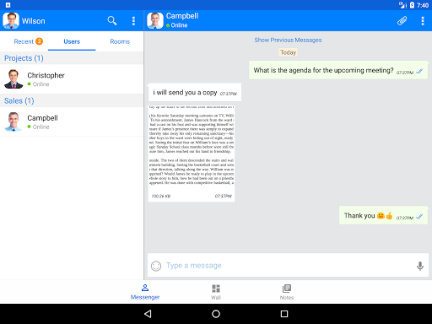Open the emoji picker in message box
Viewport: 432px width, 324px height.
(156, 266)
